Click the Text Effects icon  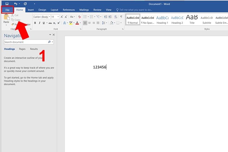64,23
